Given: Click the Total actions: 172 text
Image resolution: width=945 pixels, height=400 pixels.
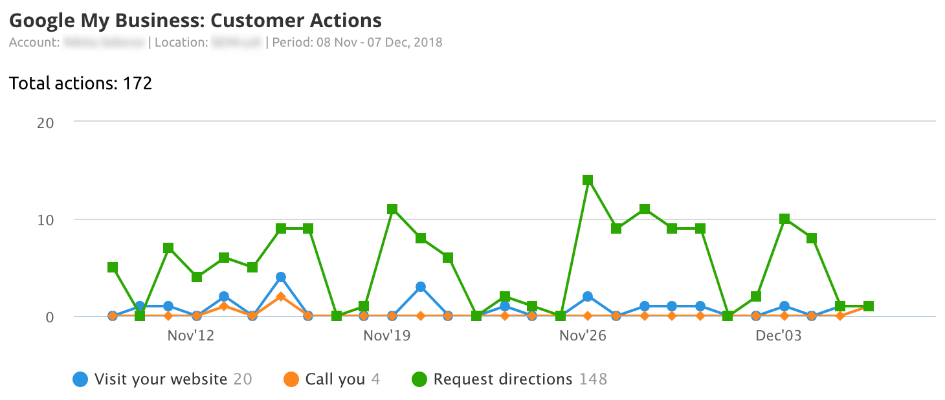Looking at the screenshot, I should coord(81,83).
